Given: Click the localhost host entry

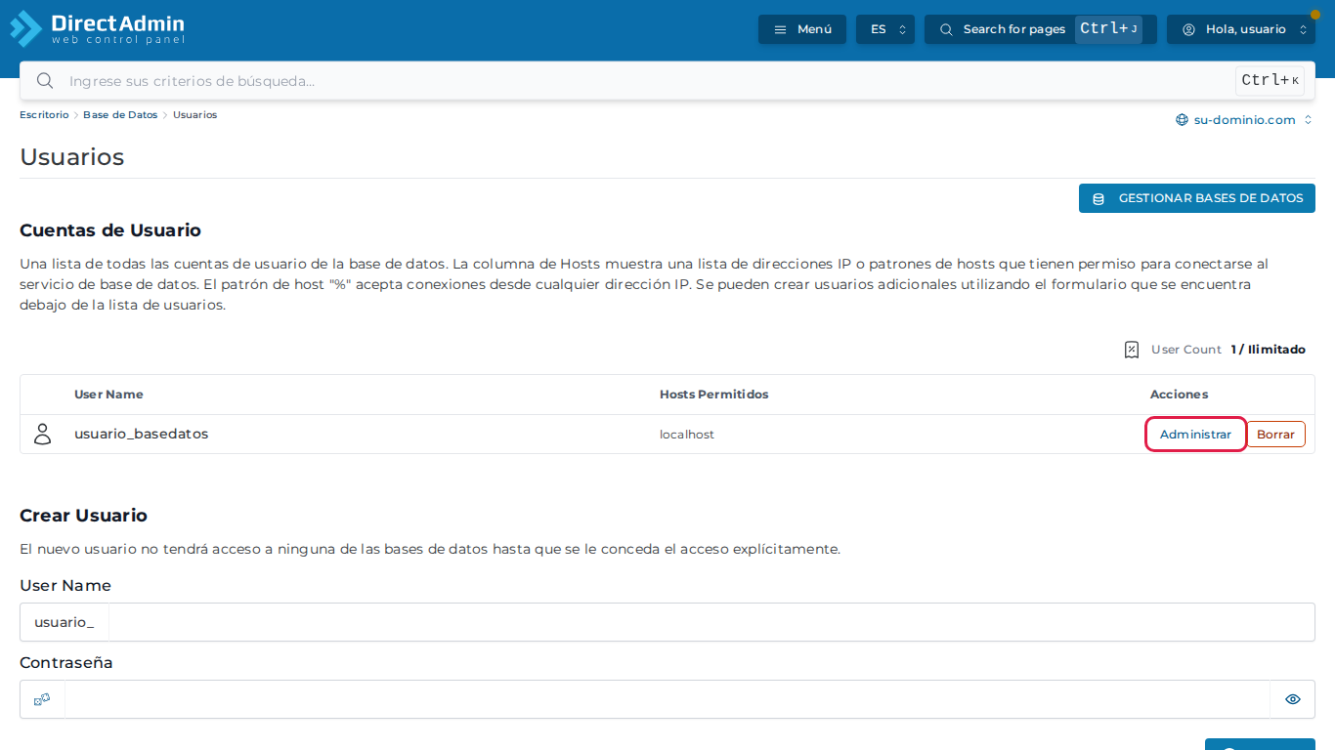Looking at the screenshot, I should coord(687,435).
